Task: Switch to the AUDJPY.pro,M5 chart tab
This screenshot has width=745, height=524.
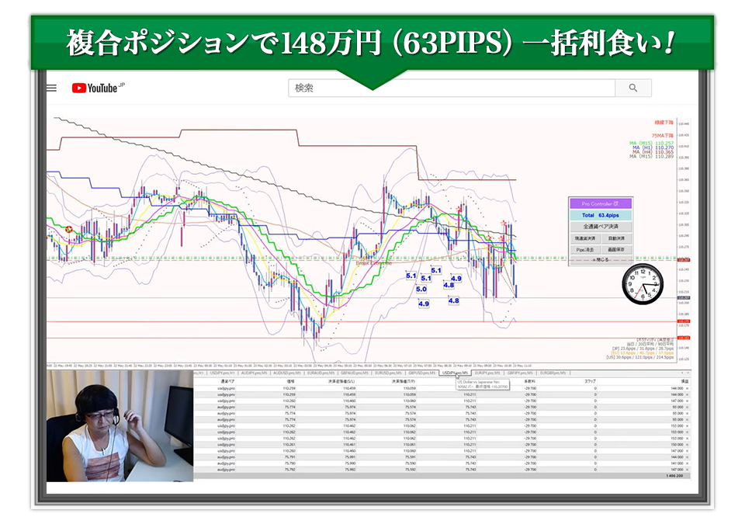Action: pos(255,373)
